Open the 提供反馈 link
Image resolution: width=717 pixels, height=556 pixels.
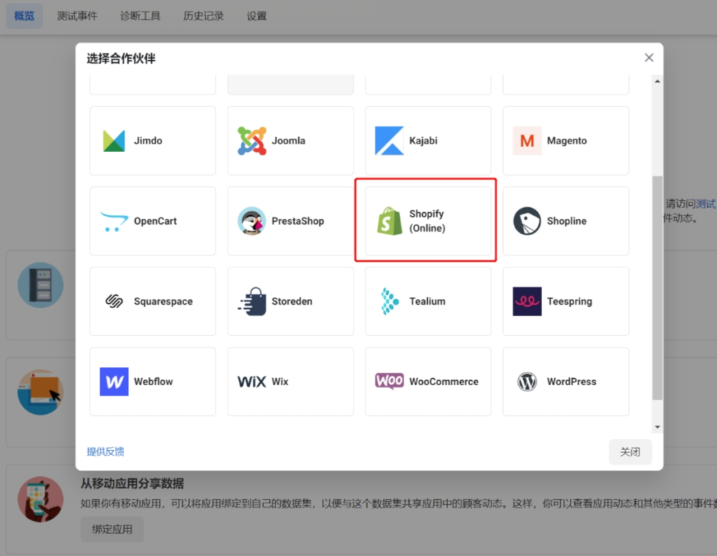point(106,452)
